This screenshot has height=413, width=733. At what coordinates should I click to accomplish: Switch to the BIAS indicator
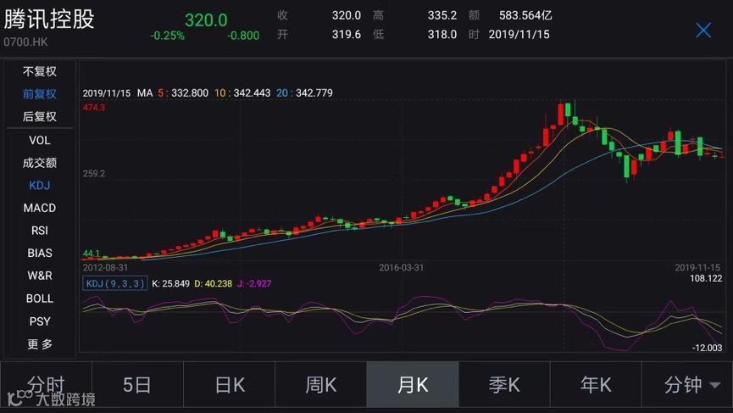pos(40,253)
